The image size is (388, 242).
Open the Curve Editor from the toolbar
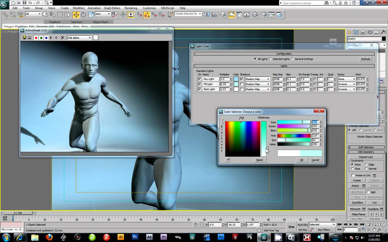(x=239, y=15)
